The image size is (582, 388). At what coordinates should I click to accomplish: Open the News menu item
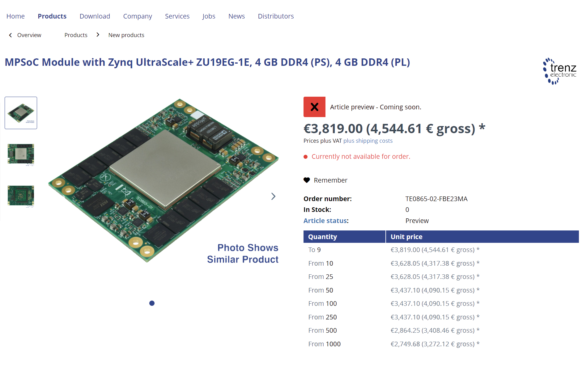[236, 16]
